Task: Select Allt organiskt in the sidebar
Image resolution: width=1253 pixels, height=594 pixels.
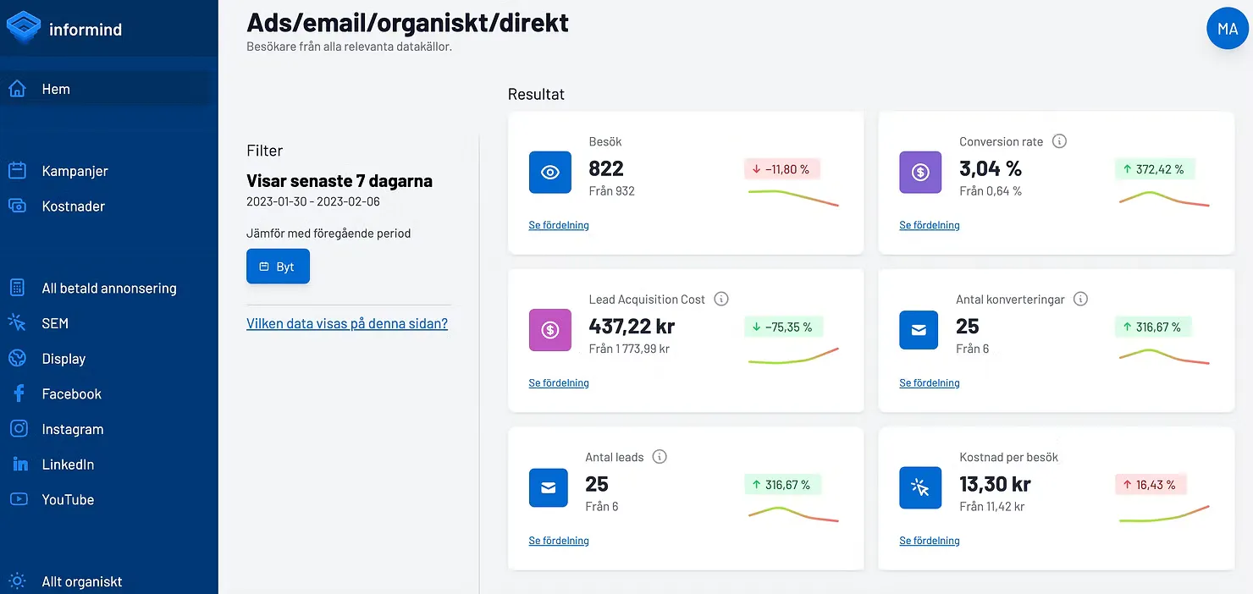Action: tap(81, 581)
